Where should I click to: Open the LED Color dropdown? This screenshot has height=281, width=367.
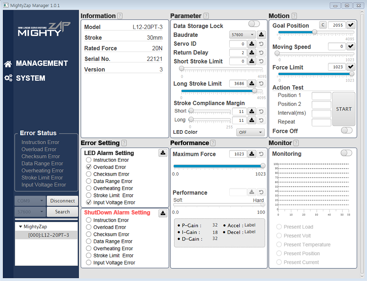[250, 132]
